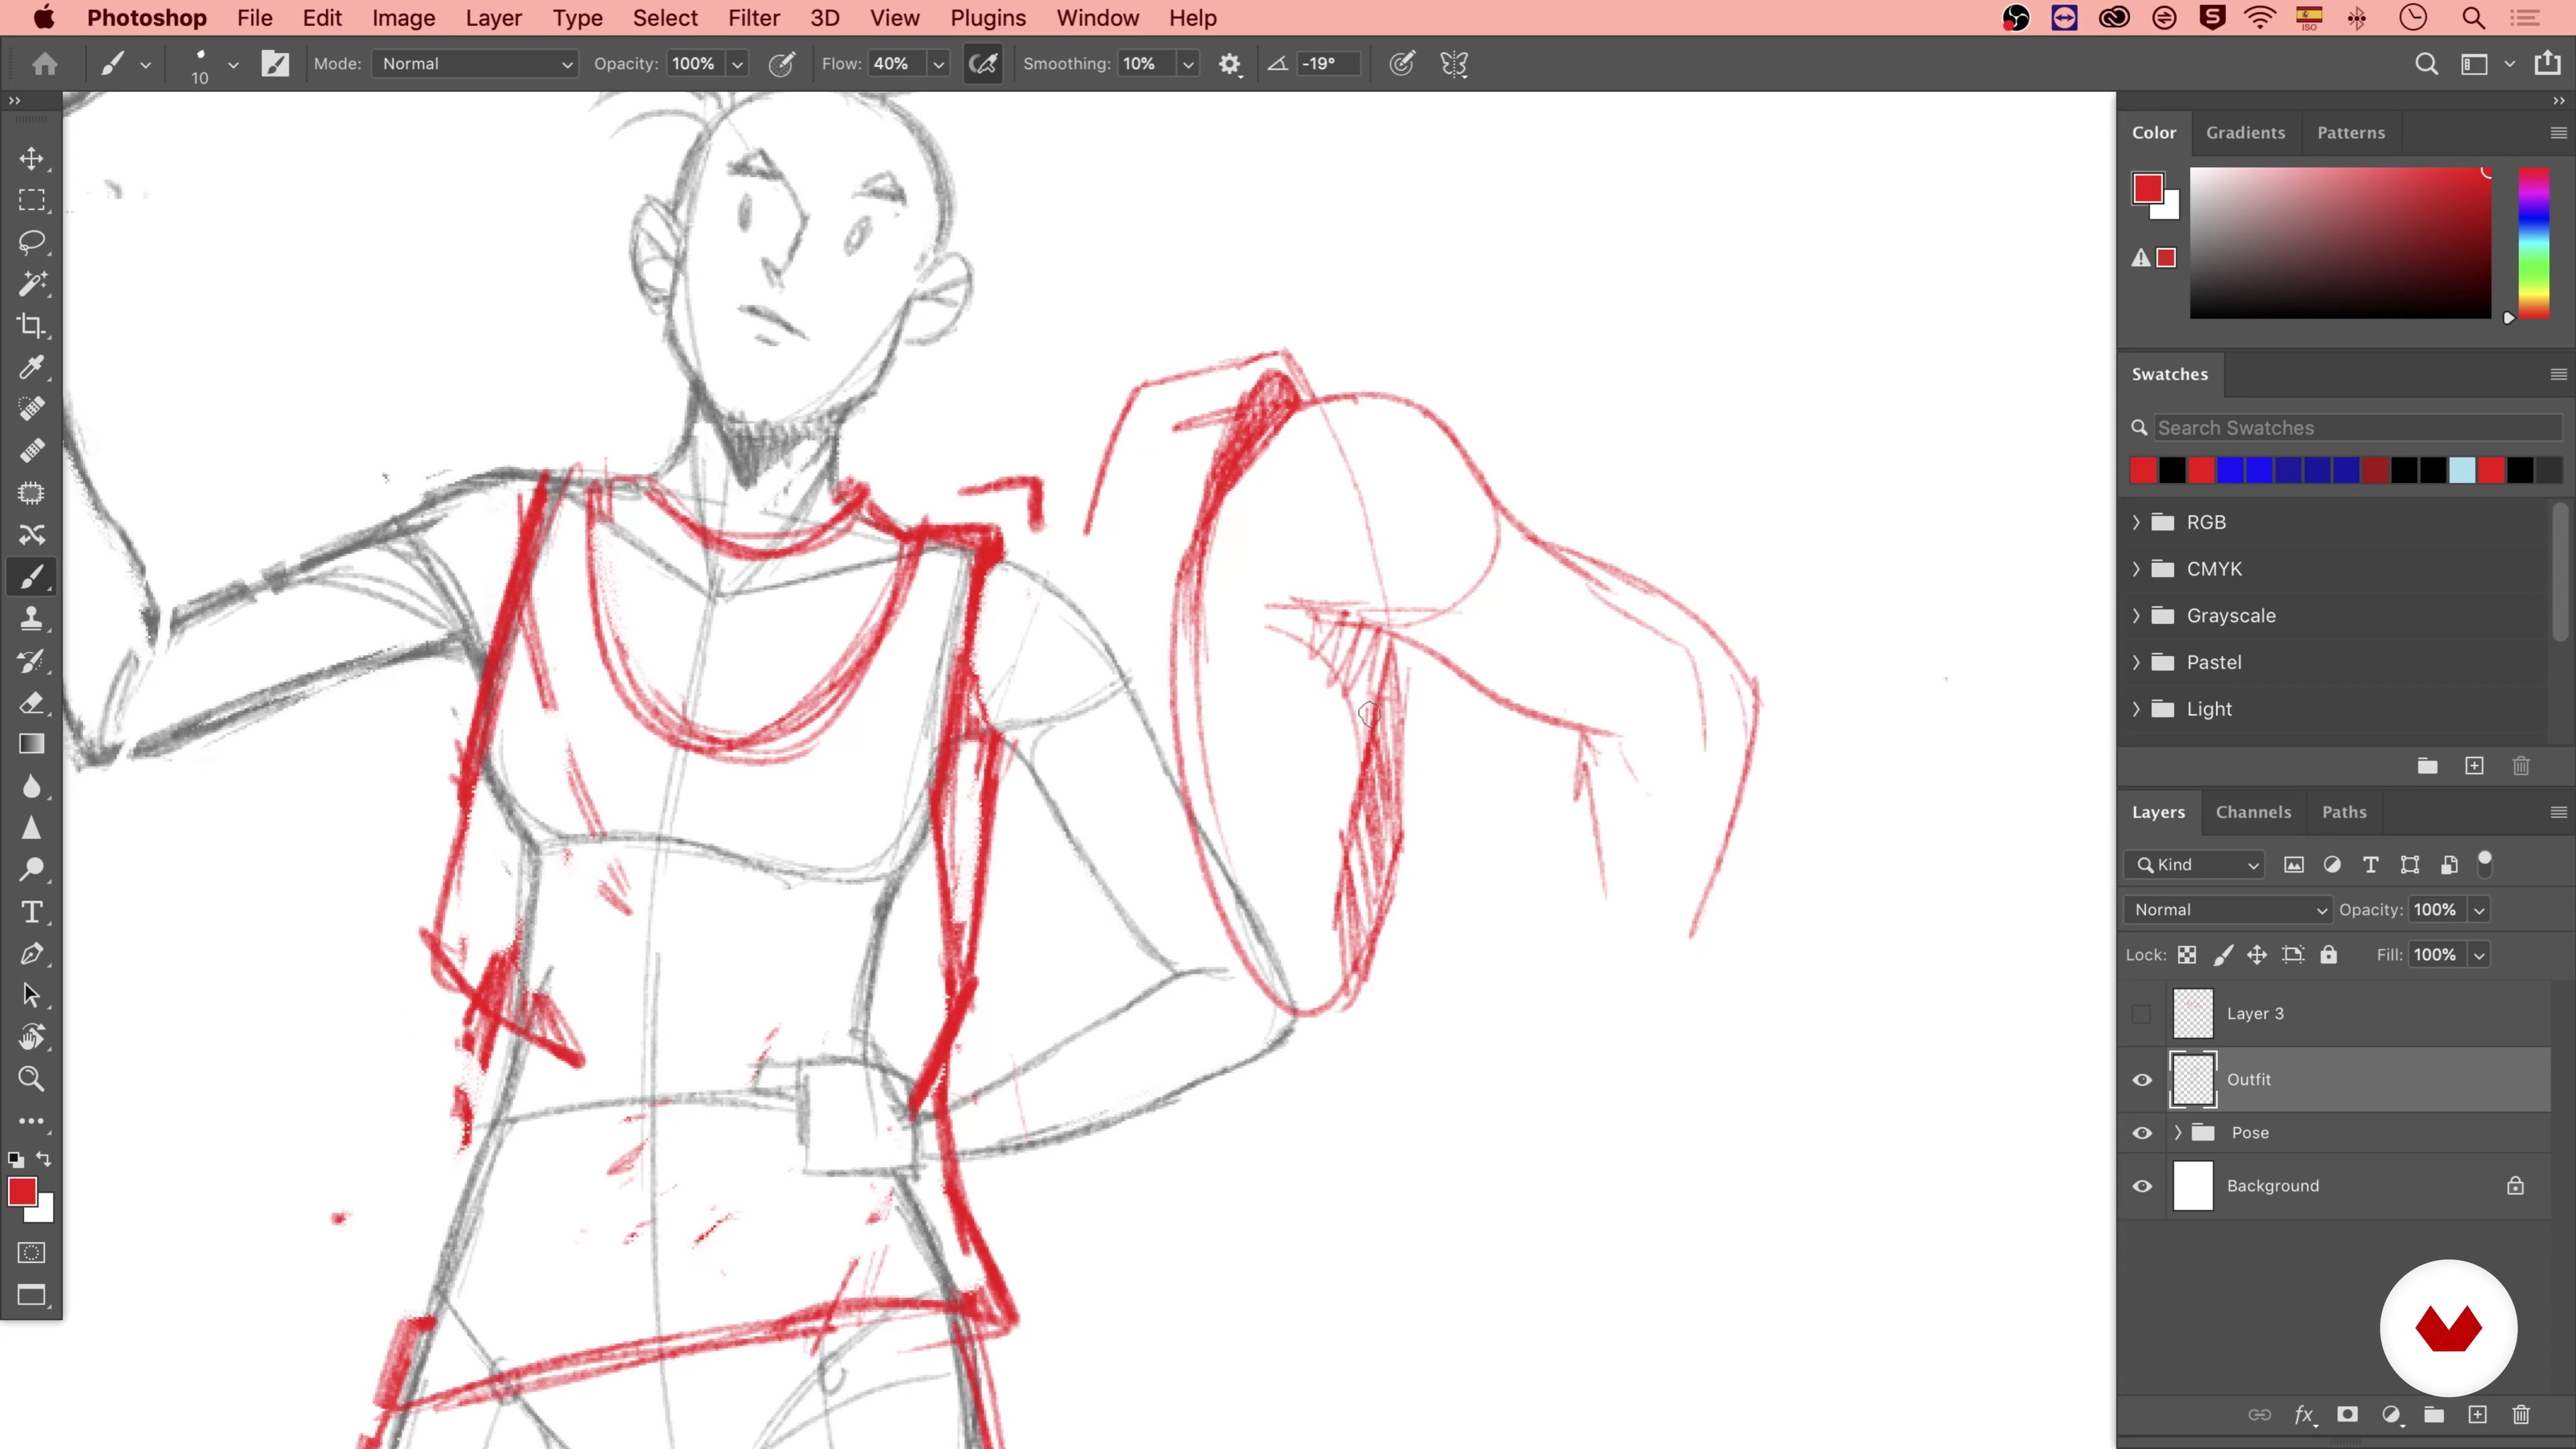Select the Hand tool

[31, 1038]
